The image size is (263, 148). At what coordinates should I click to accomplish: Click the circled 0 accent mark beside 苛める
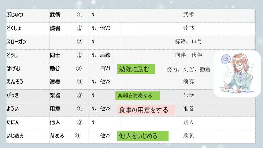click(78, 135)
